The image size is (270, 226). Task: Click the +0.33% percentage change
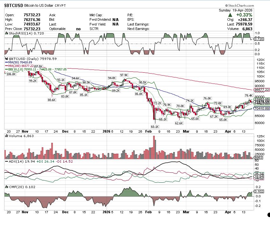(244, 15)
